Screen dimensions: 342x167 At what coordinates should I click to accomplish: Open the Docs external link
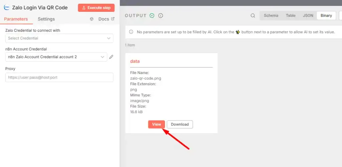pos(106,19)
